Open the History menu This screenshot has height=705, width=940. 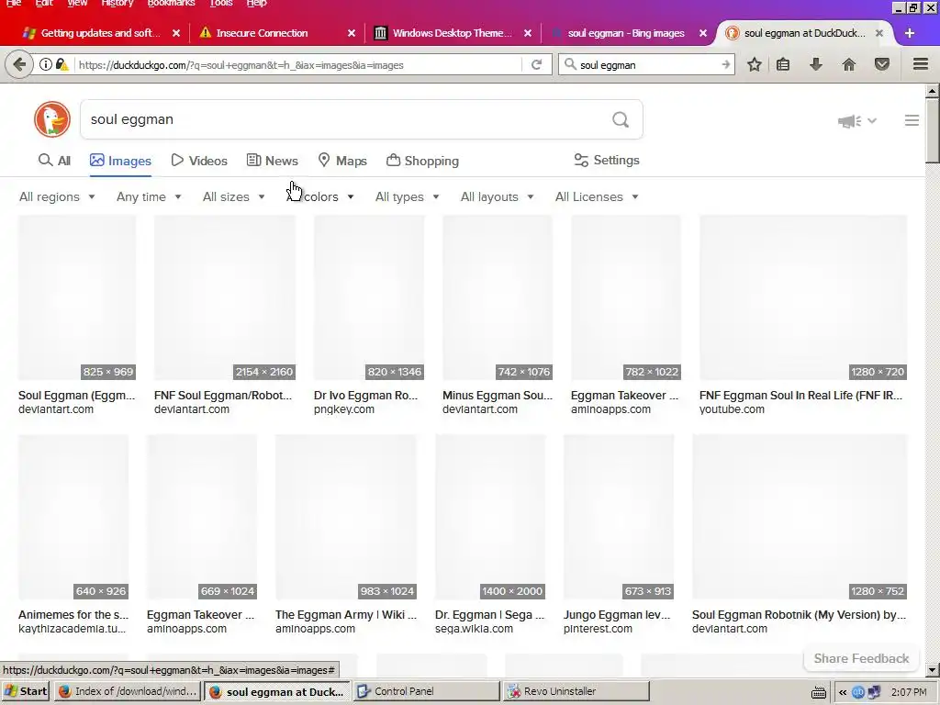(117, 3)
